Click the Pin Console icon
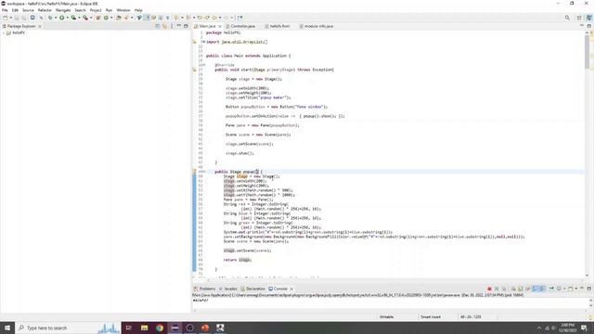Viewport: 594px width, 334px height. point(551,289)
